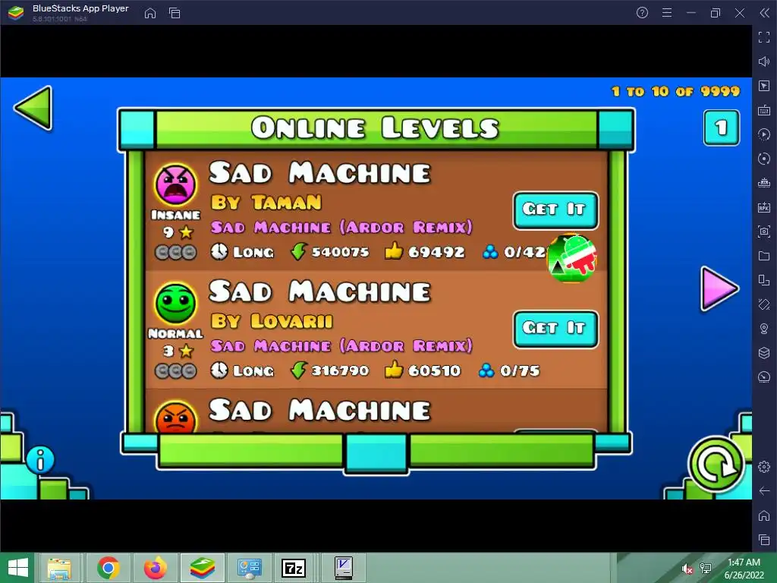Click the blue info button
Image resolution: width=777 pixels, height=583 pixels.
(40, 459)
